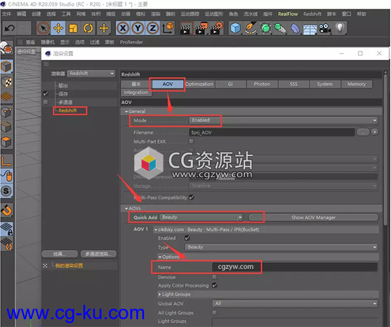Viewport: 391px width, 327px height.
Task: Select My Render Setting preset entry
Action: tap(69, 266)
